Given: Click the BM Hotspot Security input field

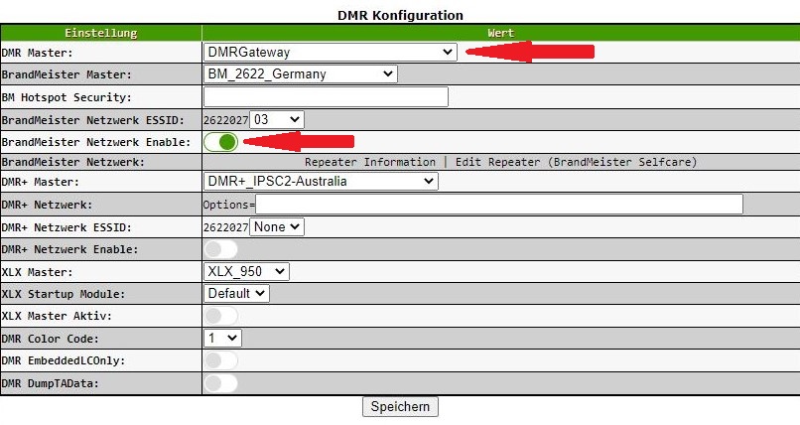Looking at the screenshot, I should click(x=326, y=97).
